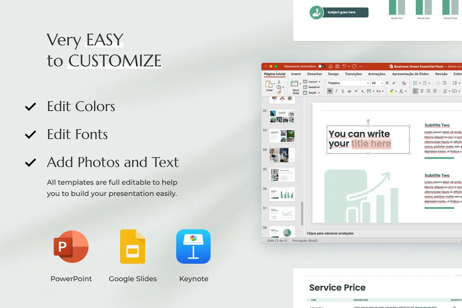Click the Save disk icon
Viewport: 462px width, 308px height.
point(337,66)
